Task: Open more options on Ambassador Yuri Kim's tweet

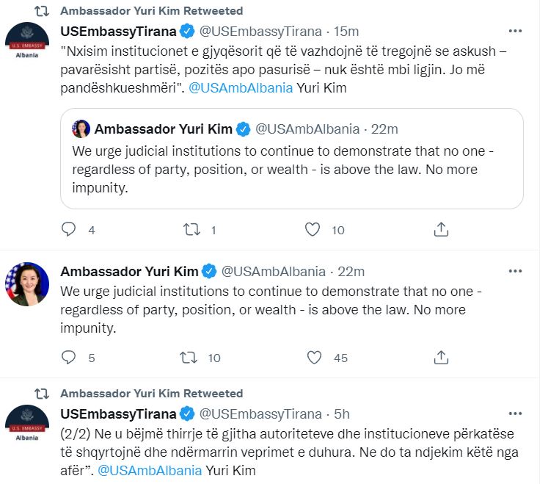Action: [x=517, y=271]
